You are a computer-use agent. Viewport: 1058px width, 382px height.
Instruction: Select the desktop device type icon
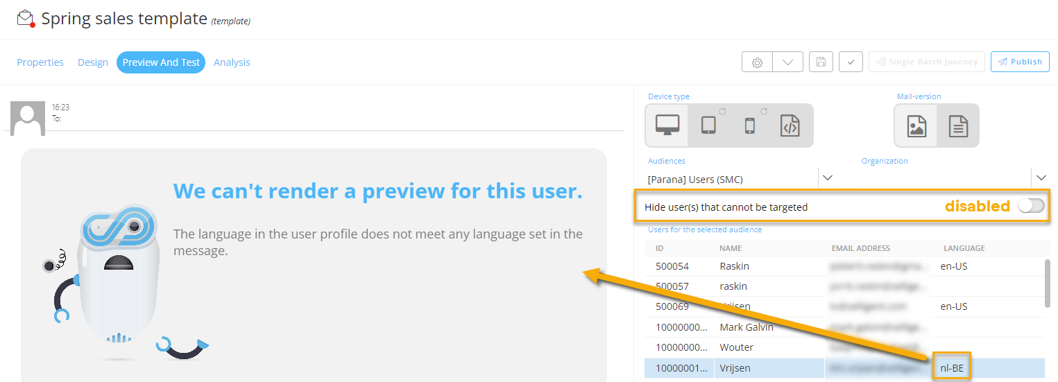click(667, 125)
